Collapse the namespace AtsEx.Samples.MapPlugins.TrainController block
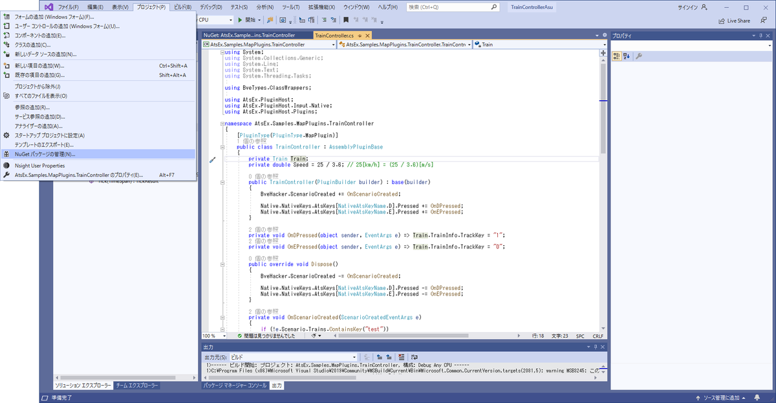Screen dimensions: 776x403 [x=222, y=123]
